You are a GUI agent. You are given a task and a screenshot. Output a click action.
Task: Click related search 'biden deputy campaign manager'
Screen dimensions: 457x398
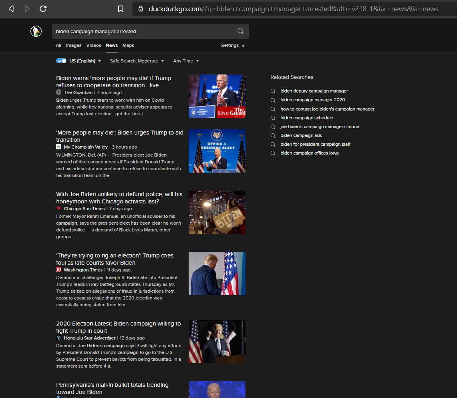[x=314, y=91]
